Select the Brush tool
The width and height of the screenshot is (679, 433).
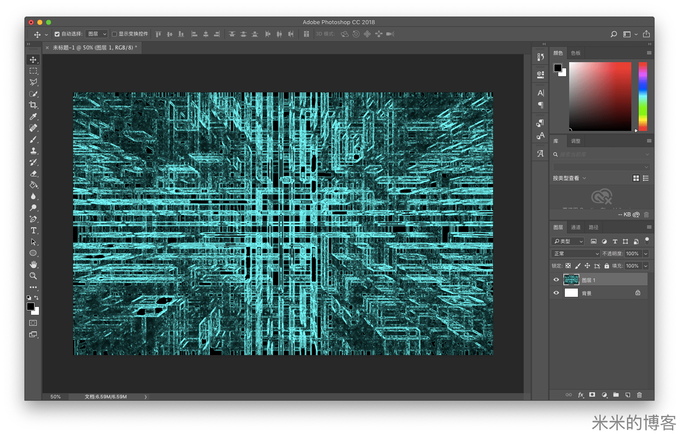coord(33,139)
